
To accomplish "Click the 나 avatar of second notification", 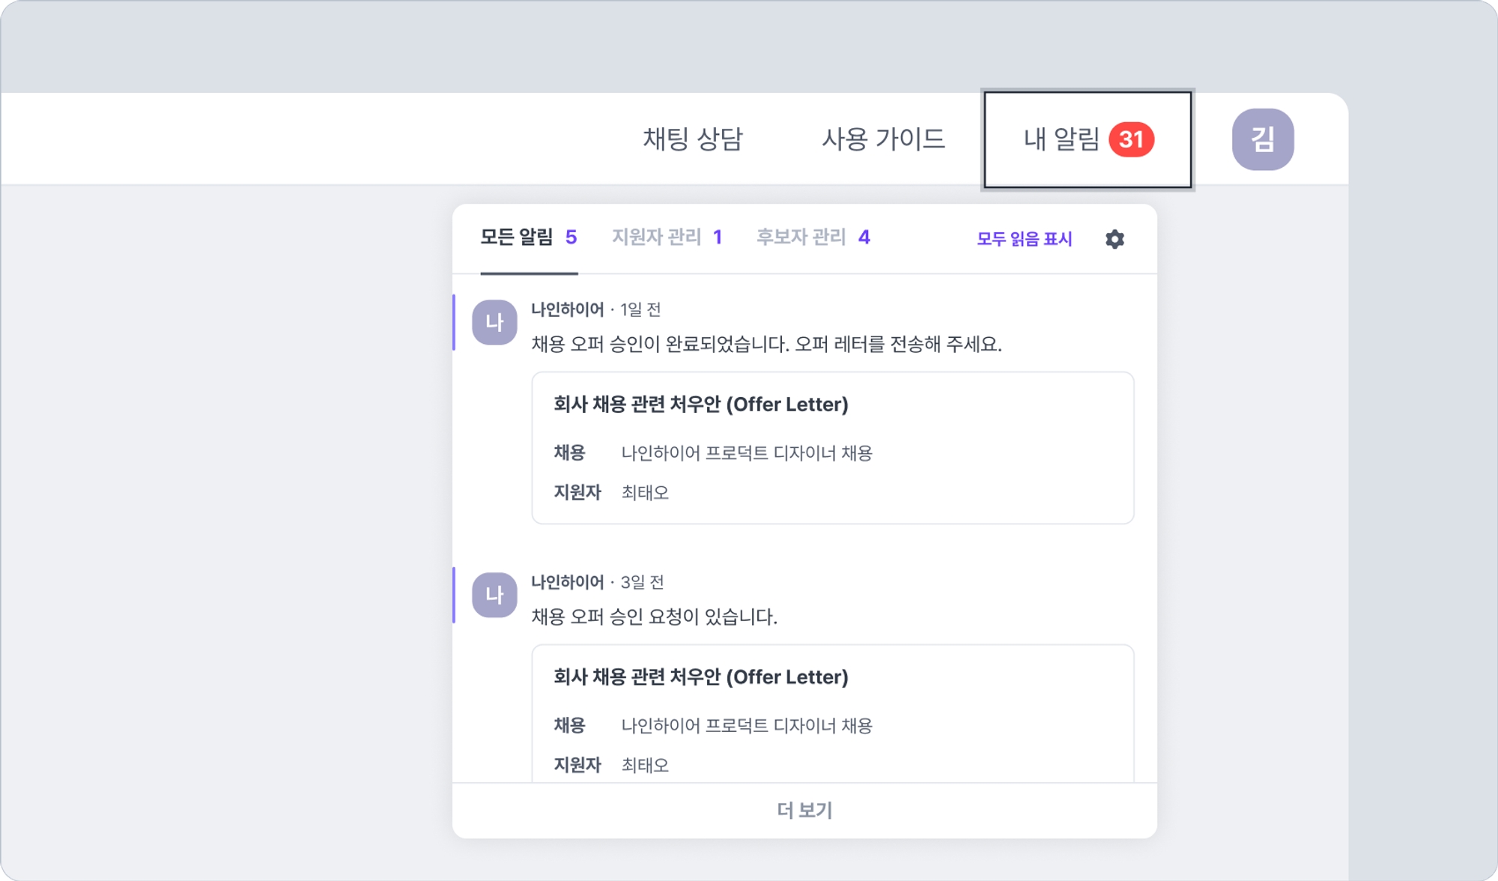I will (x=494, y=596).
